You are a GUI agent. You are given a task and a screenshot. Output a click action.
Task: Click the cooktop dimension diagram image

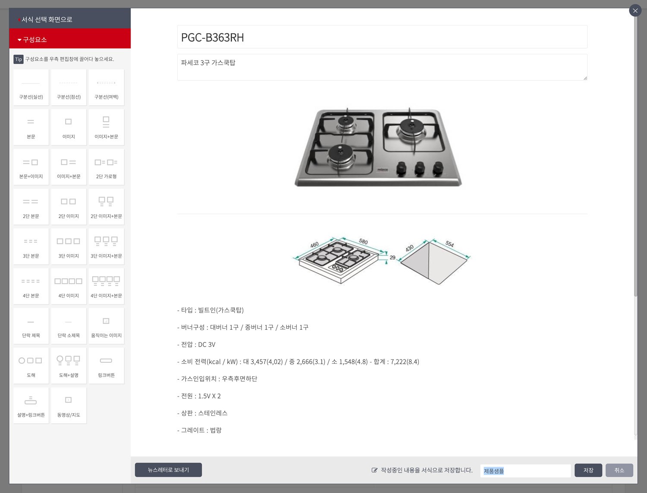pos(382,260)
